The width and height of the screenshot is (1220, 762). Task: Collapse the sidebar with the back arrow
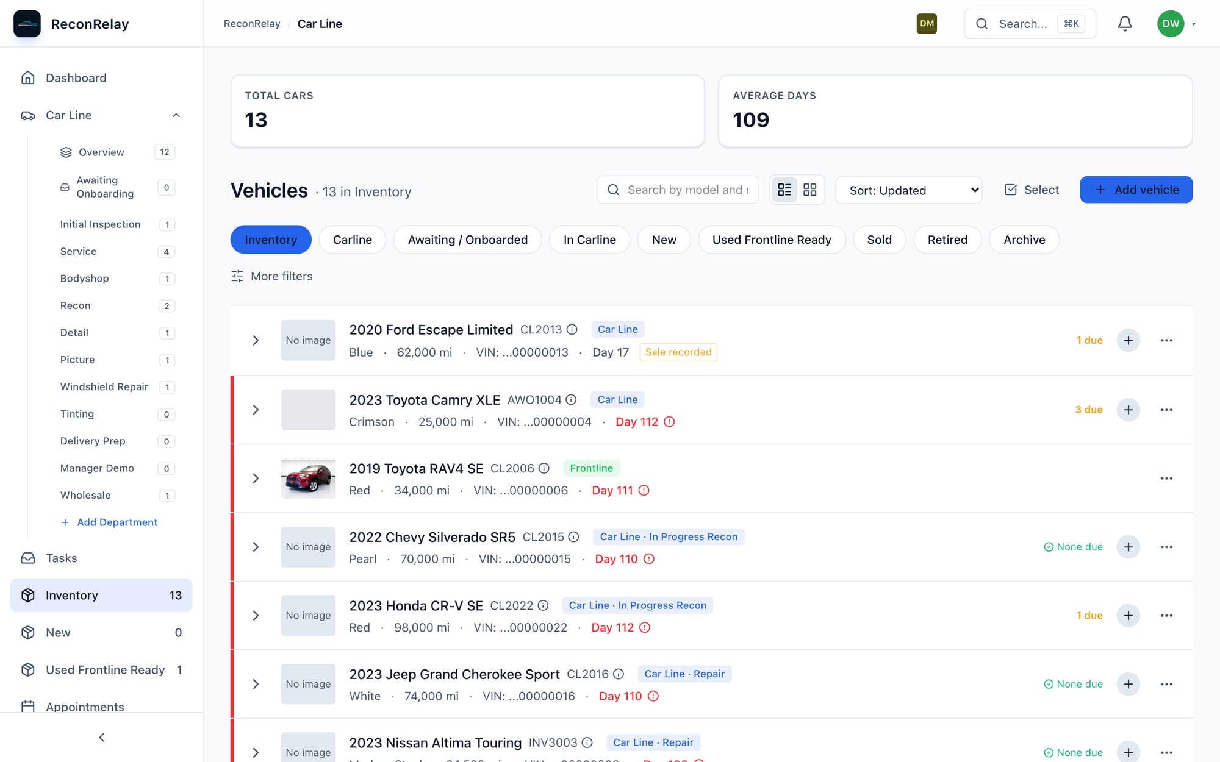(x=101, y=738)
